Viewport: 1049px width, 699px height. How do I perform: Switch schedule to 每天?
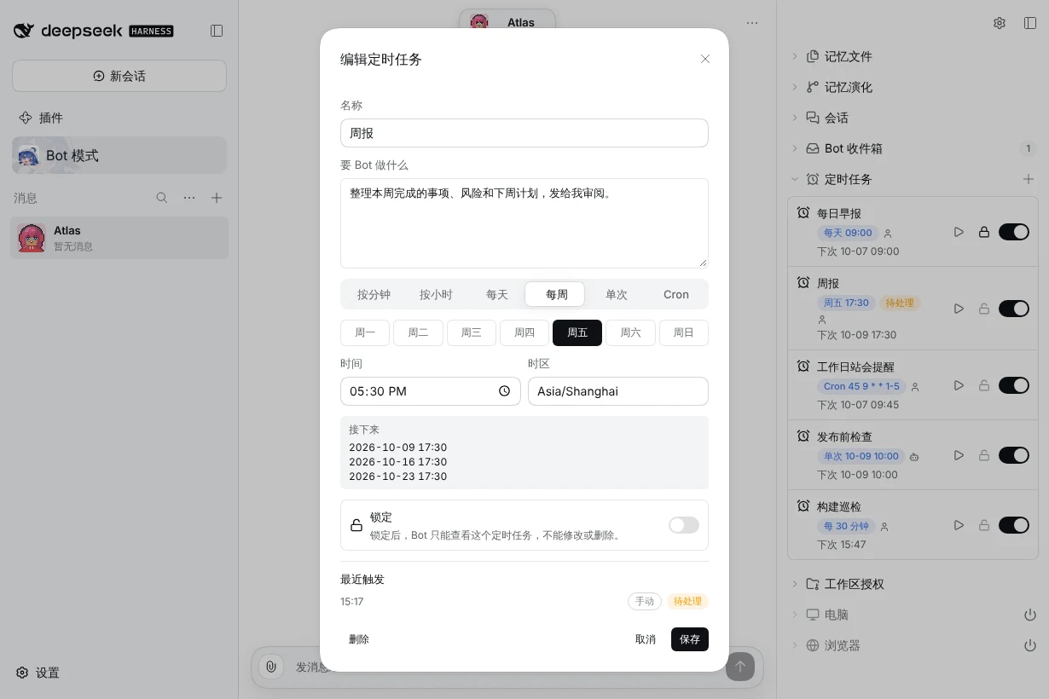coord(497,294)
